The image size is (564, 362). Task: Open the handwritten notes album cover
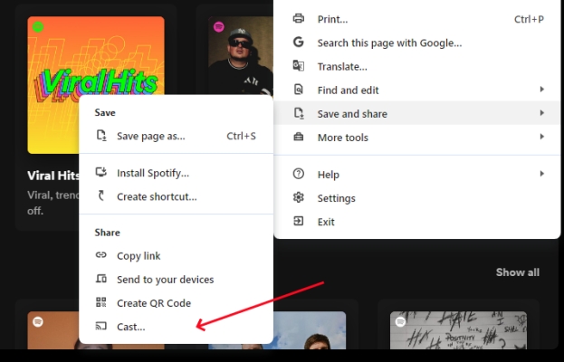click(458, 330)
